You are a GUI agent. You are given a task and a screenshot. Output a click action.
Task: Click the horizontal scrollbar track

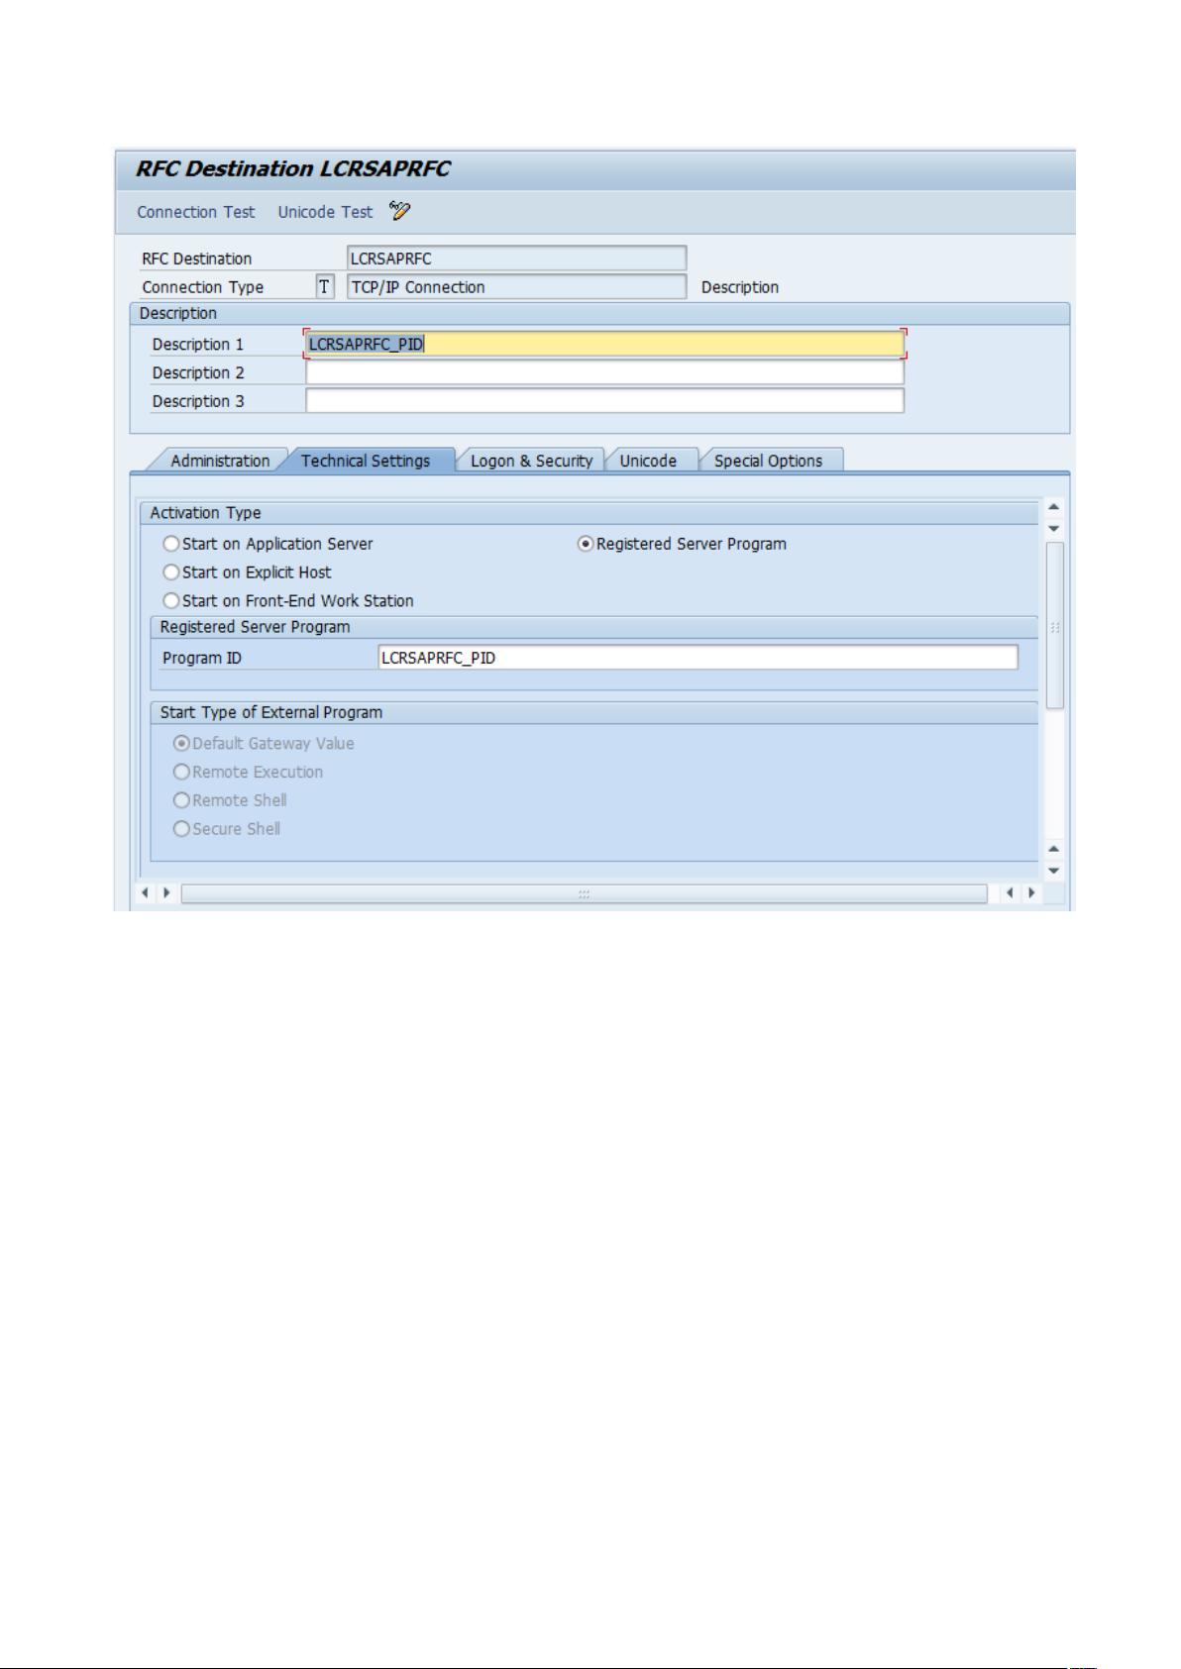(x=585, y=893)
